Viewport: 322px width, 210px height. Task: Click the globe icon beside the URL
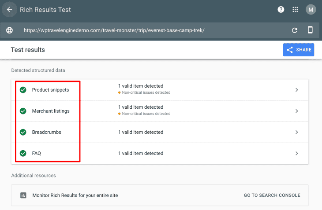pyautogui.click(x=9, y=30)
